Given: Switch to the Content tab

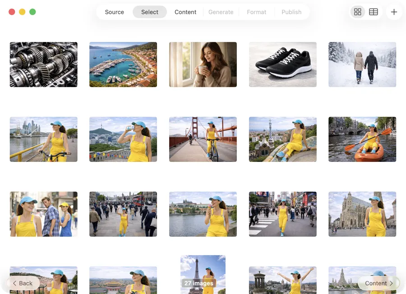Looking at the screenshot, I should (185, 12).
